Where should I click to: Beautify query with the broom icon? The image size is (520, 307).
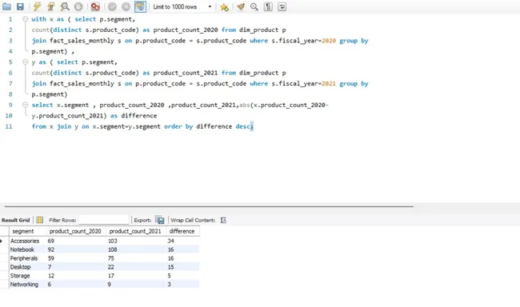[241, 6]
